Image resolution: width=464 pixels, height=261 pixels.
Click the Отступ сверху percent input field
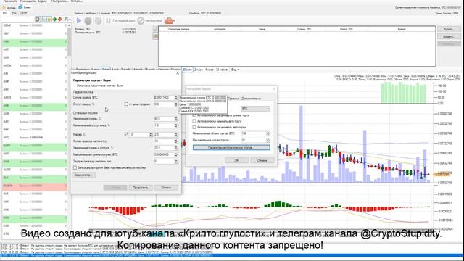pyautogui.click(x=165, y=104)
